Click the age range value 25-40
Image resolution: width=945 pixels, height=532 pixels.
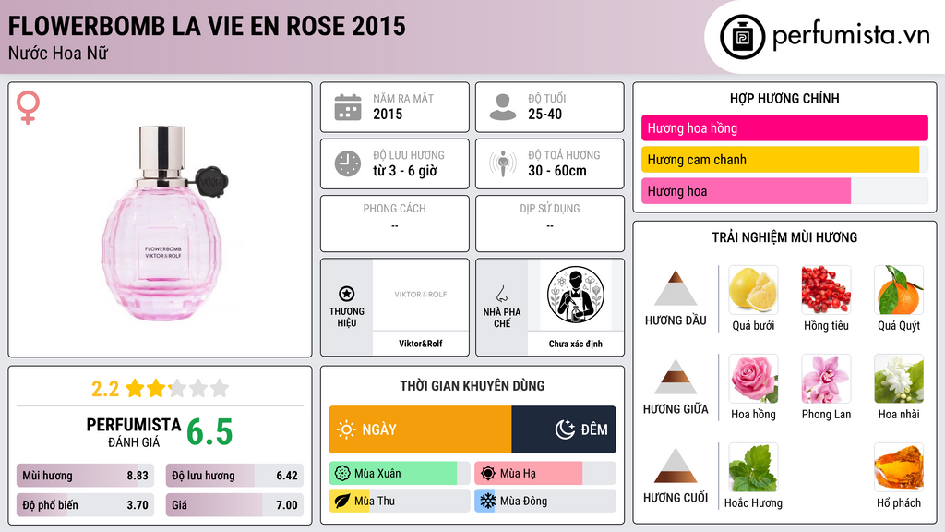pyautogui.click(x=544, y=114)
